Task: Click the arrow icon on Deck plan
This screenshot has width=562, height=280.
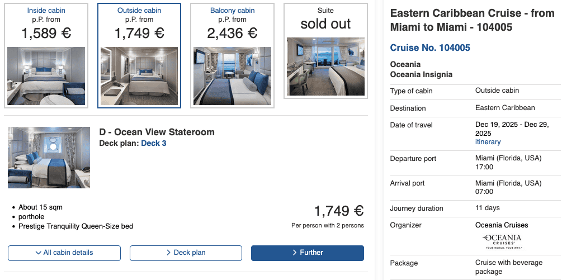Action: coord(168,253)
